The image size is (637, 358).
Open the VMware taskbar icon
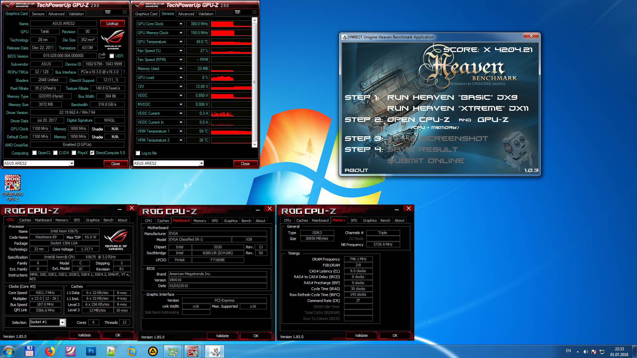132,351
